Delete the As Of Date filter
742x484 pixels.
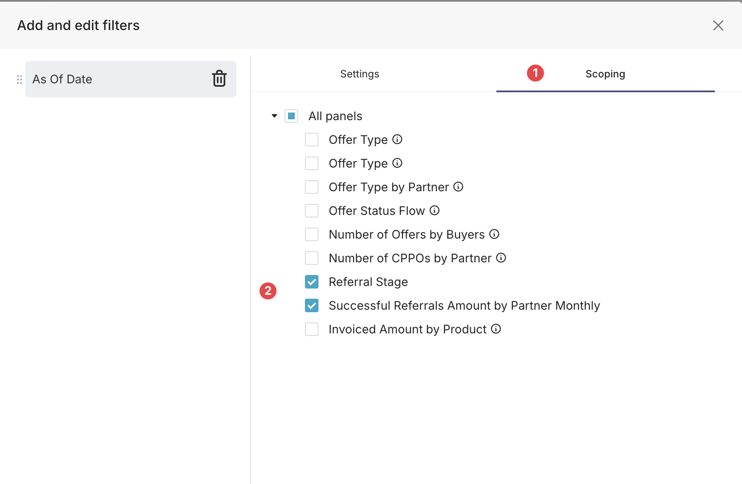(219, 79)
